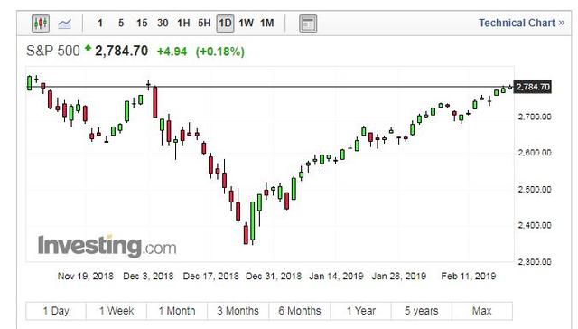Show the 1 Year range

(361, 311)
